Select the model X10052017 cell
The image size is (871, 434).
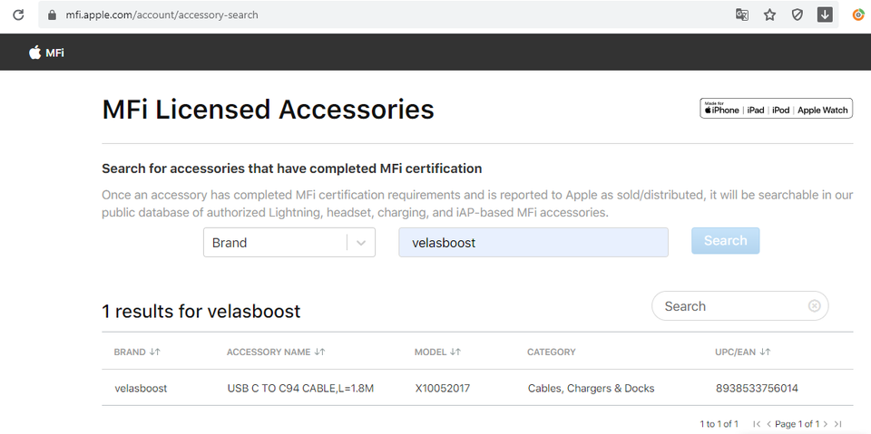coord(442,389)
